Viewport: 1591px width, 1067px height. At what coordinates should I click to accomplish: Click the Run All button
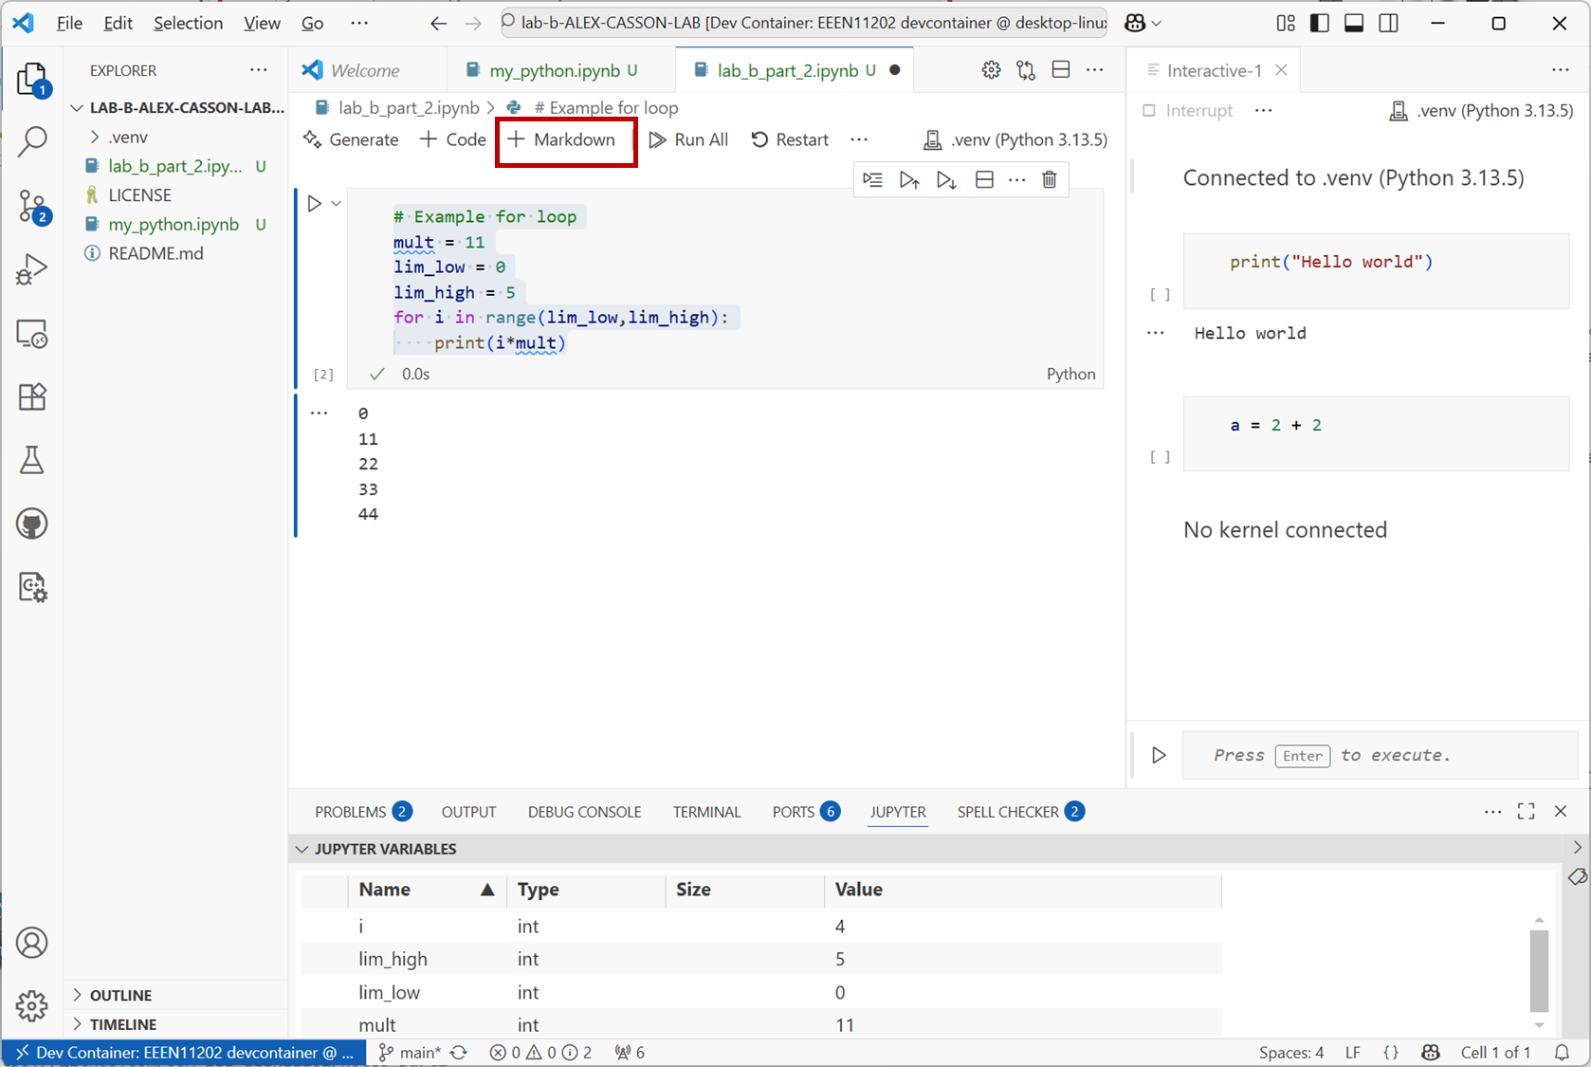coord(688,139)
